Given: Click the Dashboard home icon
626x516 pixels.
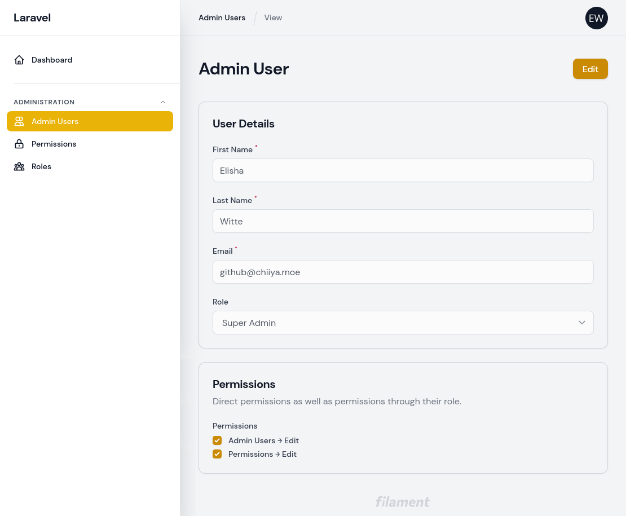Looking at the screenshot, I should coord(19,60).
